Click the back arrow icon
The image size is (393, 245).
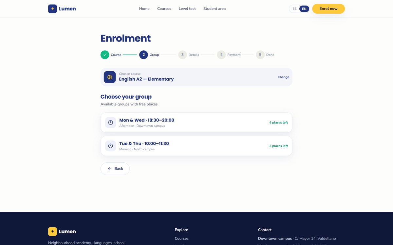point(110,169)
